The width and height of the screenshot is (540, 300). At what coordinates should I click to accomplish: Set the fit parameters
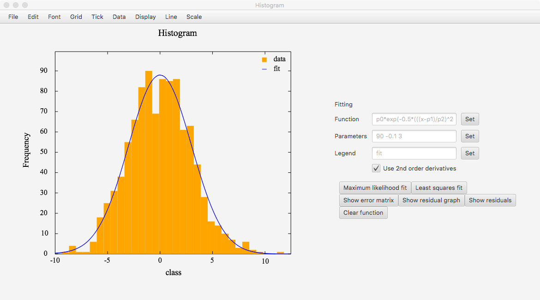coord(470,136)
